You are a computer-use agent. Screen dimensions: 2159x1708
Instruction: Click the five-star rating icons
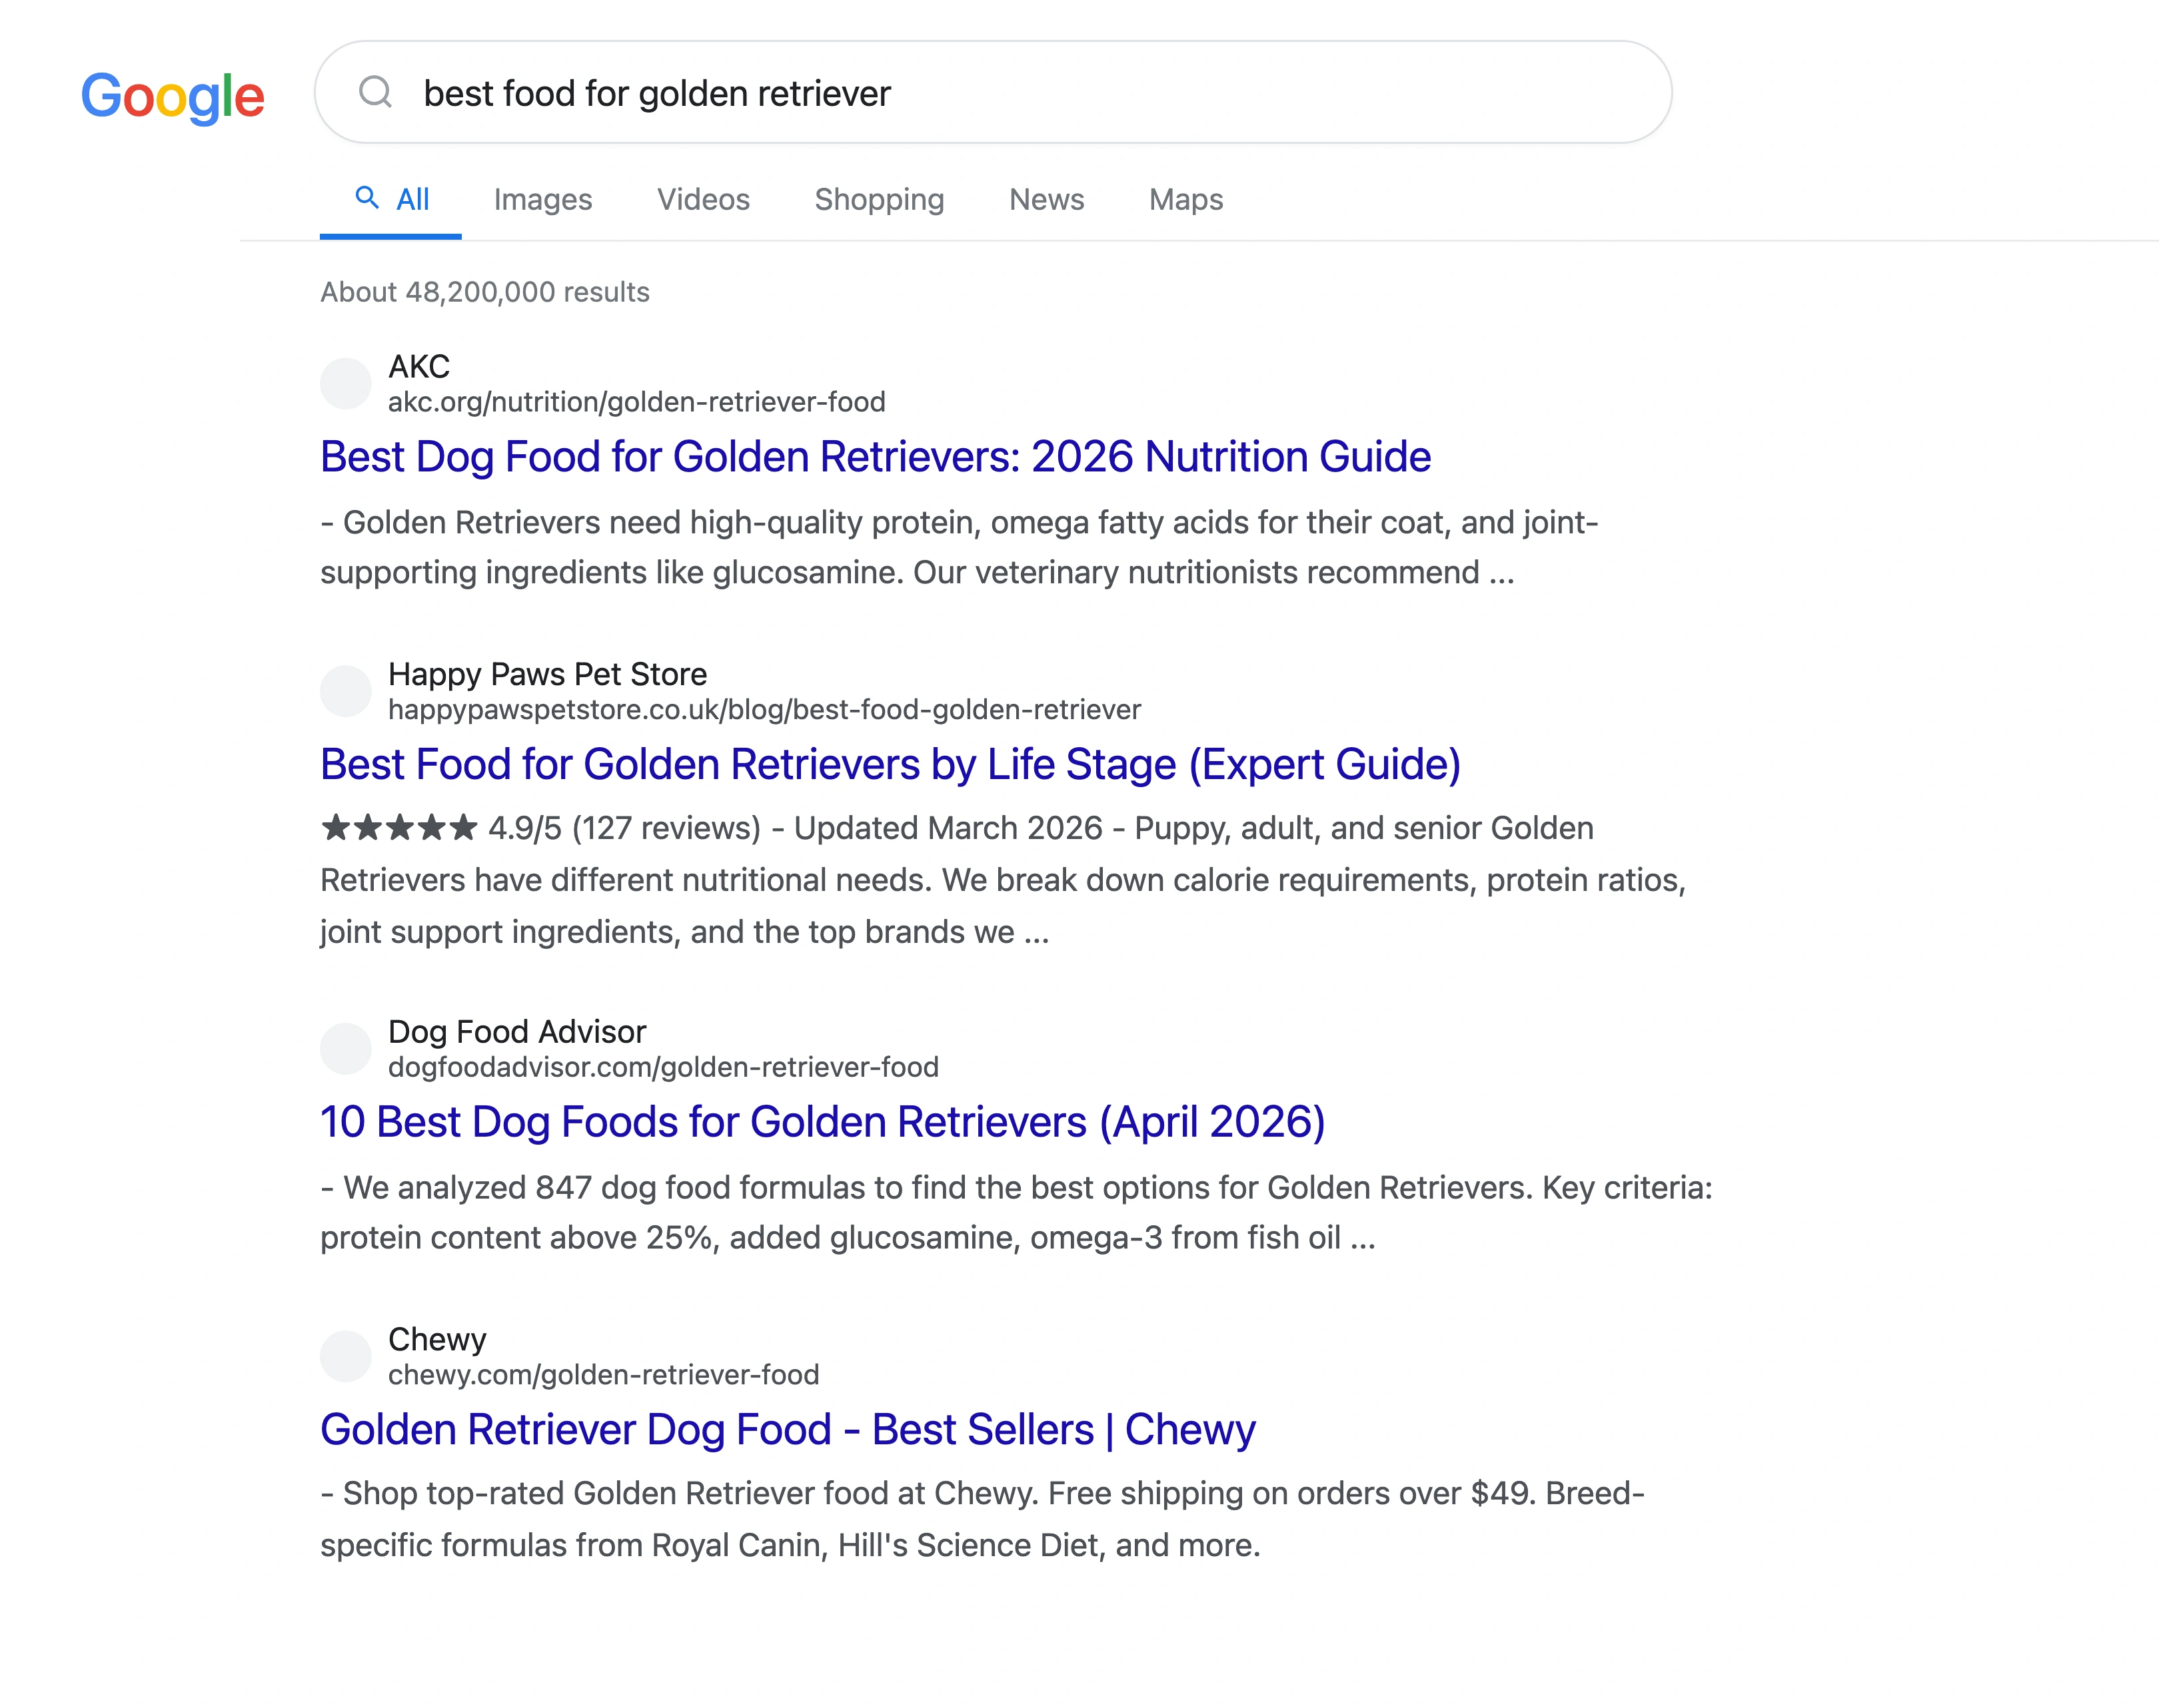[396, 828]
